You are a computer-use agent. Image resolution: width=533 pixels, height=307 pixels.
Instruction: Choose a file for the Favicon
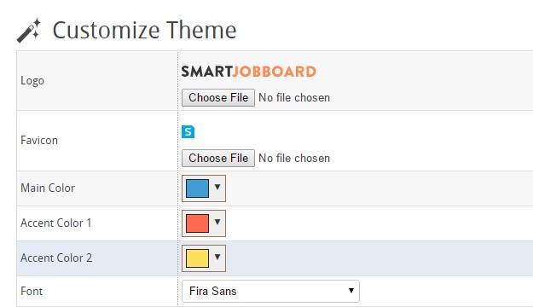pyautogui.click(x=218, y=159)
